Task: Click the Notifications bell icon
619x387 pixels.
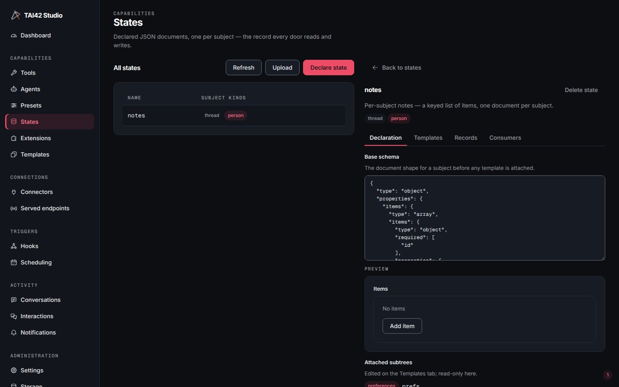Action: (14, 333)
